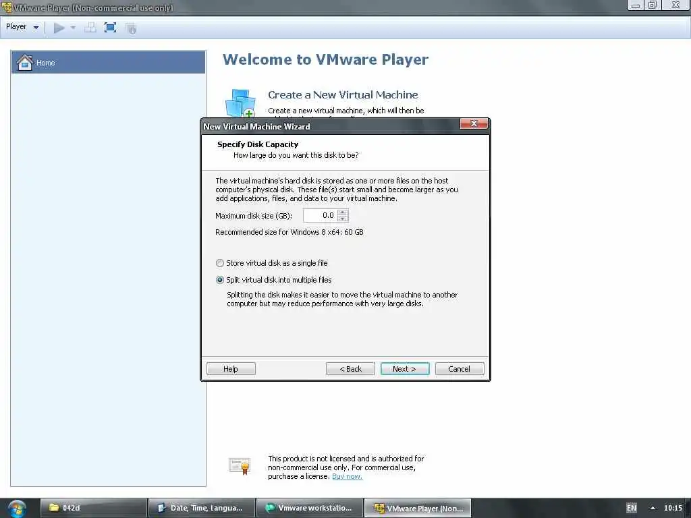Go back with the < Back button

point(350,369)
